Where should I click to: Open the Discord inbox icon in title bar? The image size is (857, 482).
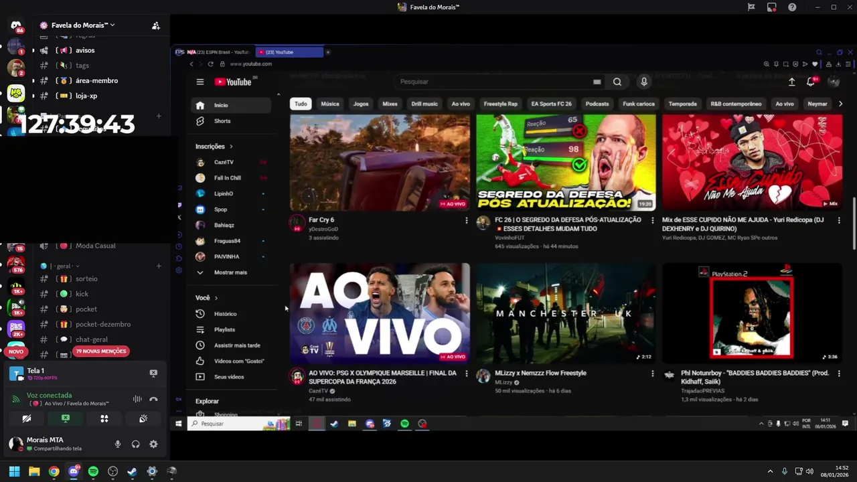tap(772, 7)
